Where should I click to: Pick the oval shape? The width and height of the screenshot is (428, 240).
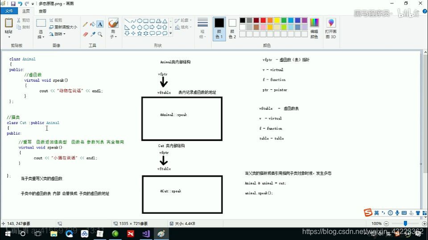[140, 21]
